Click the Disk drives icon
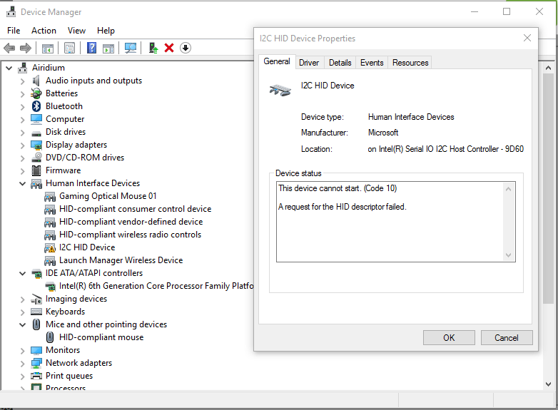Viewport: 558px width, 410px height. click(x=36, y=133)
